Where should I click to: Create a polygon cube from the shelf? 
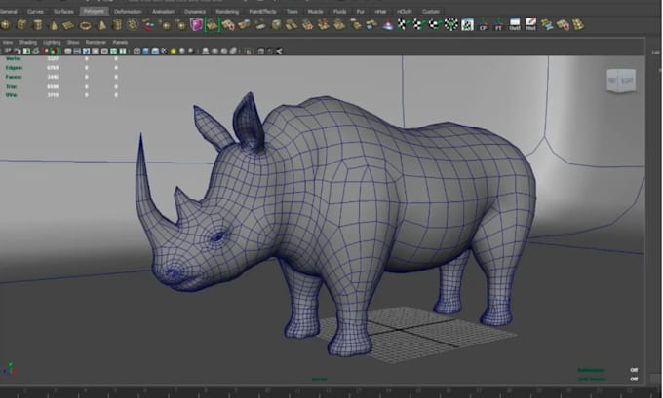21,25
